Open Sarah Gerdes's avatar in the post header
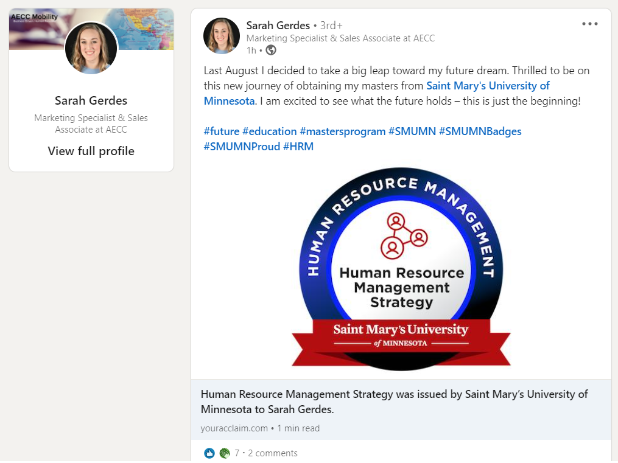The height and width of the screenshot is (463, 618). [222, 36]
